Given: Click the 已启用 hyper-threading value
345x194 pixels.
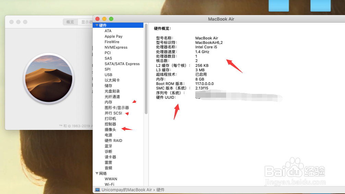Looking at the screenshot, I should pos(201,74).
